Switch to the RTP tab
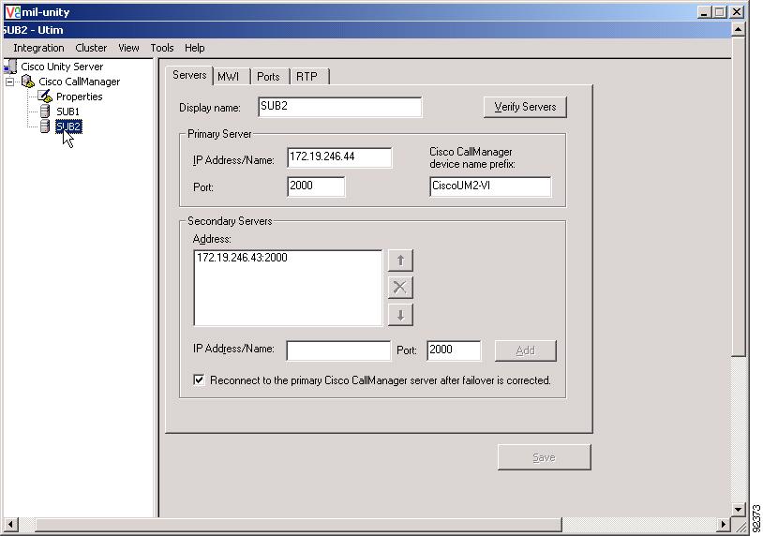Image resolution: width=763 pixels, height=536 pixels. 309,76
